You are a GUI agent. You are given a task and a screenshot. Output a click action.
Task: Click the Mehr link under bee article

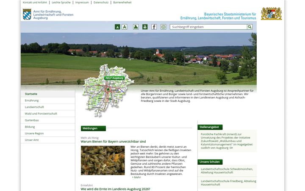136,177
